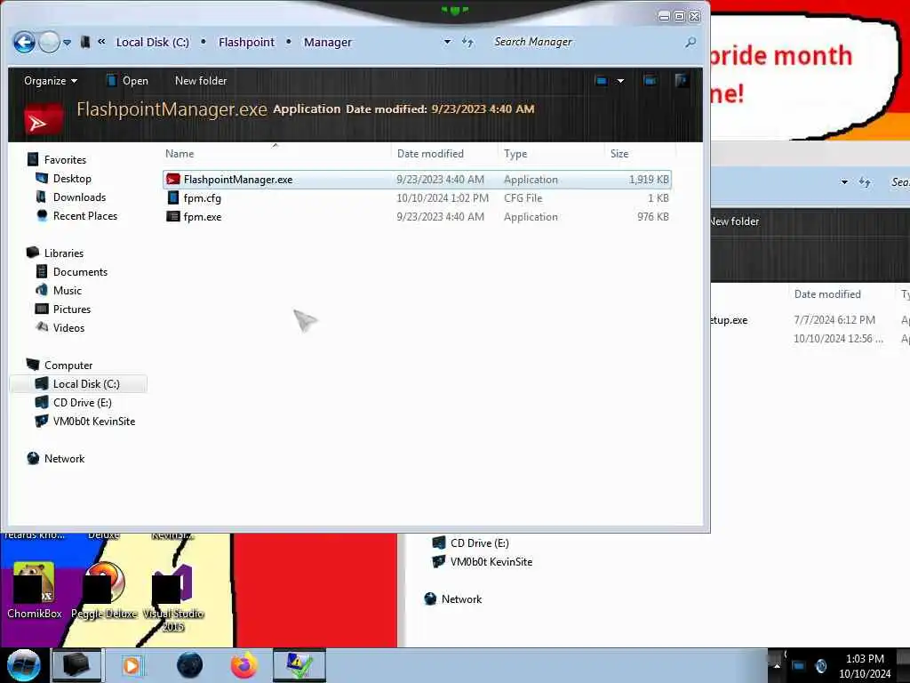Open address dropdown in background window

click(x=844, y=182)
